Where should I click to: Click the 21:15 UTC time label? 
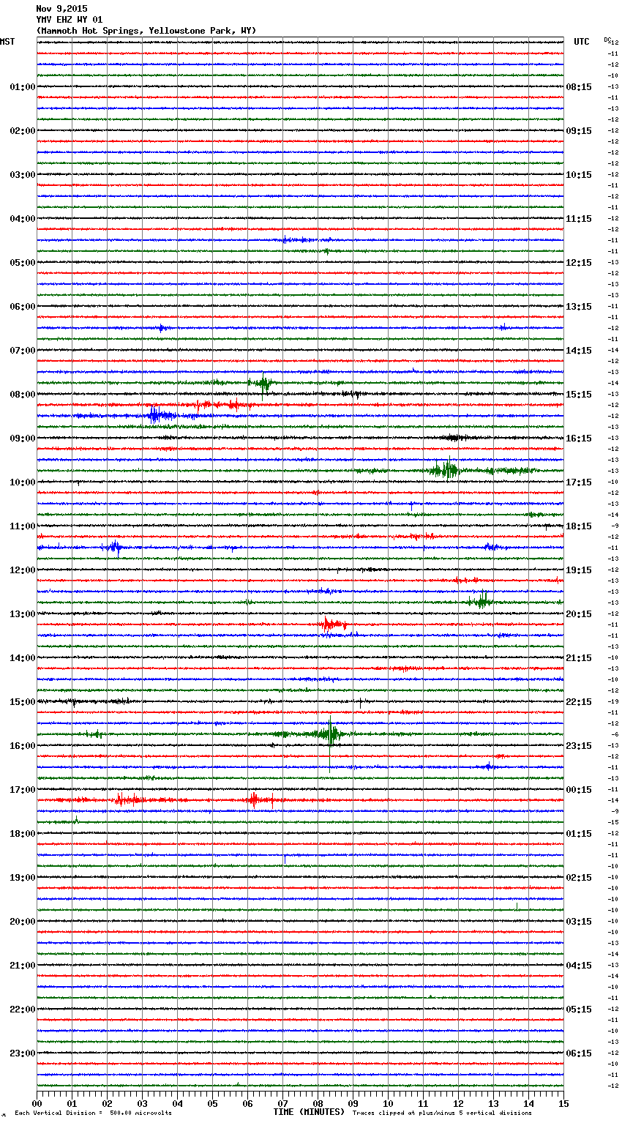(x=579, y=658)
